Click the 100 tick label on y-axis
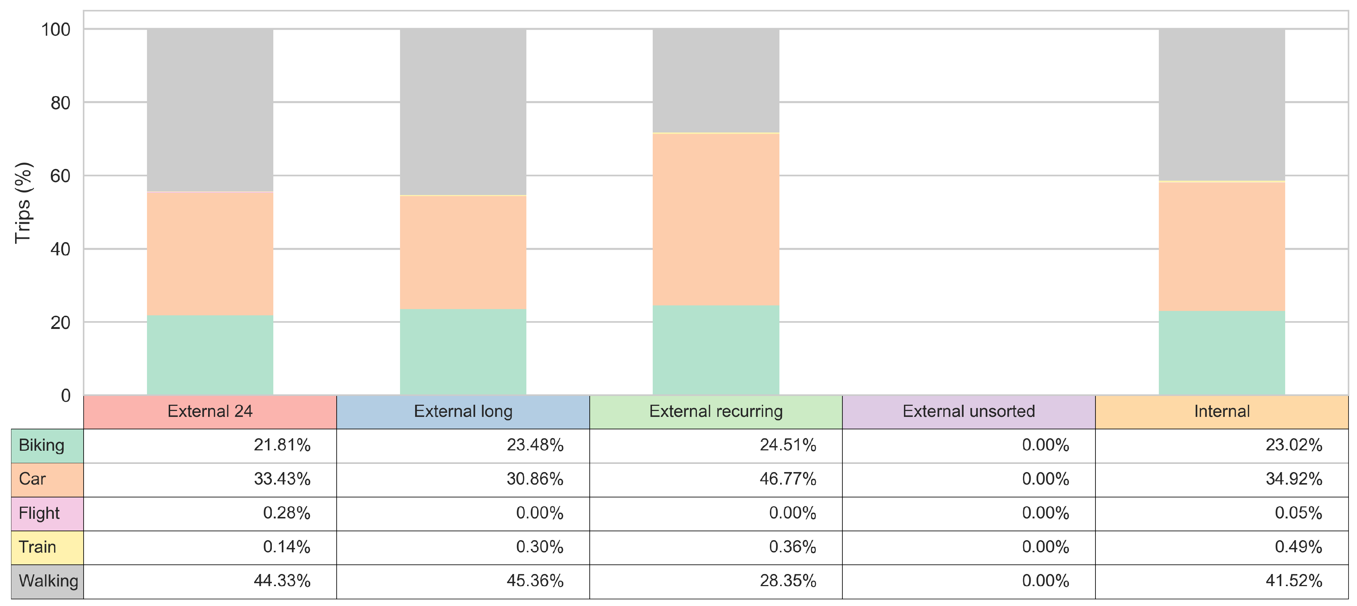 [56, 29]
